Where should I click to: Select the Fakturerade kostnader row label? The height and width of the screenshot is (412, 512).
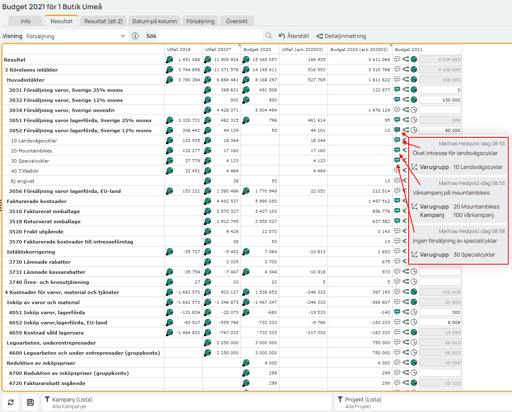coord(36,201)
